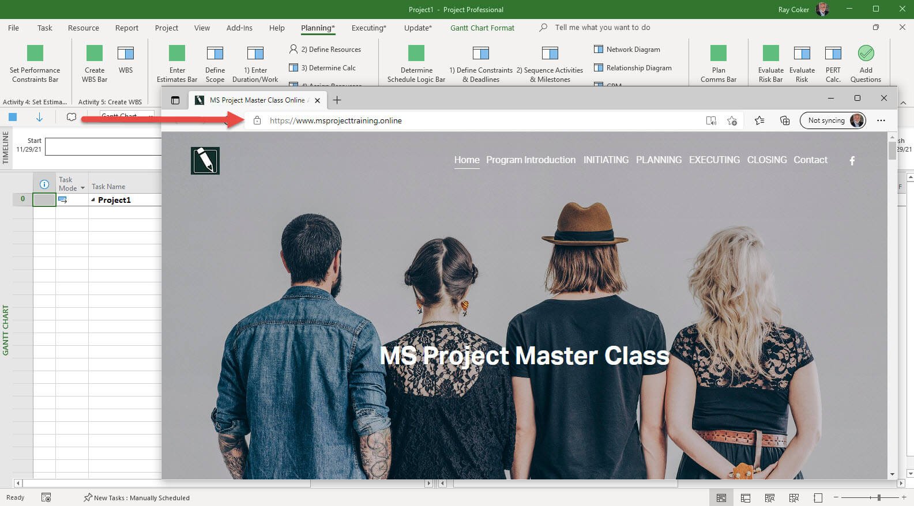Click the Facebook icon on the website

click(x=852, y=161)
